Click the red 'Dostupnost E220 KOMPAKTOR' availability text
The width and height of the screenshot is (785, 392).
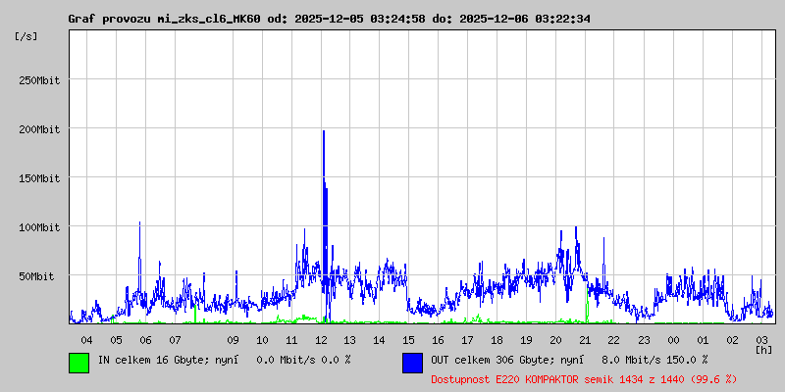pos(583,378)
